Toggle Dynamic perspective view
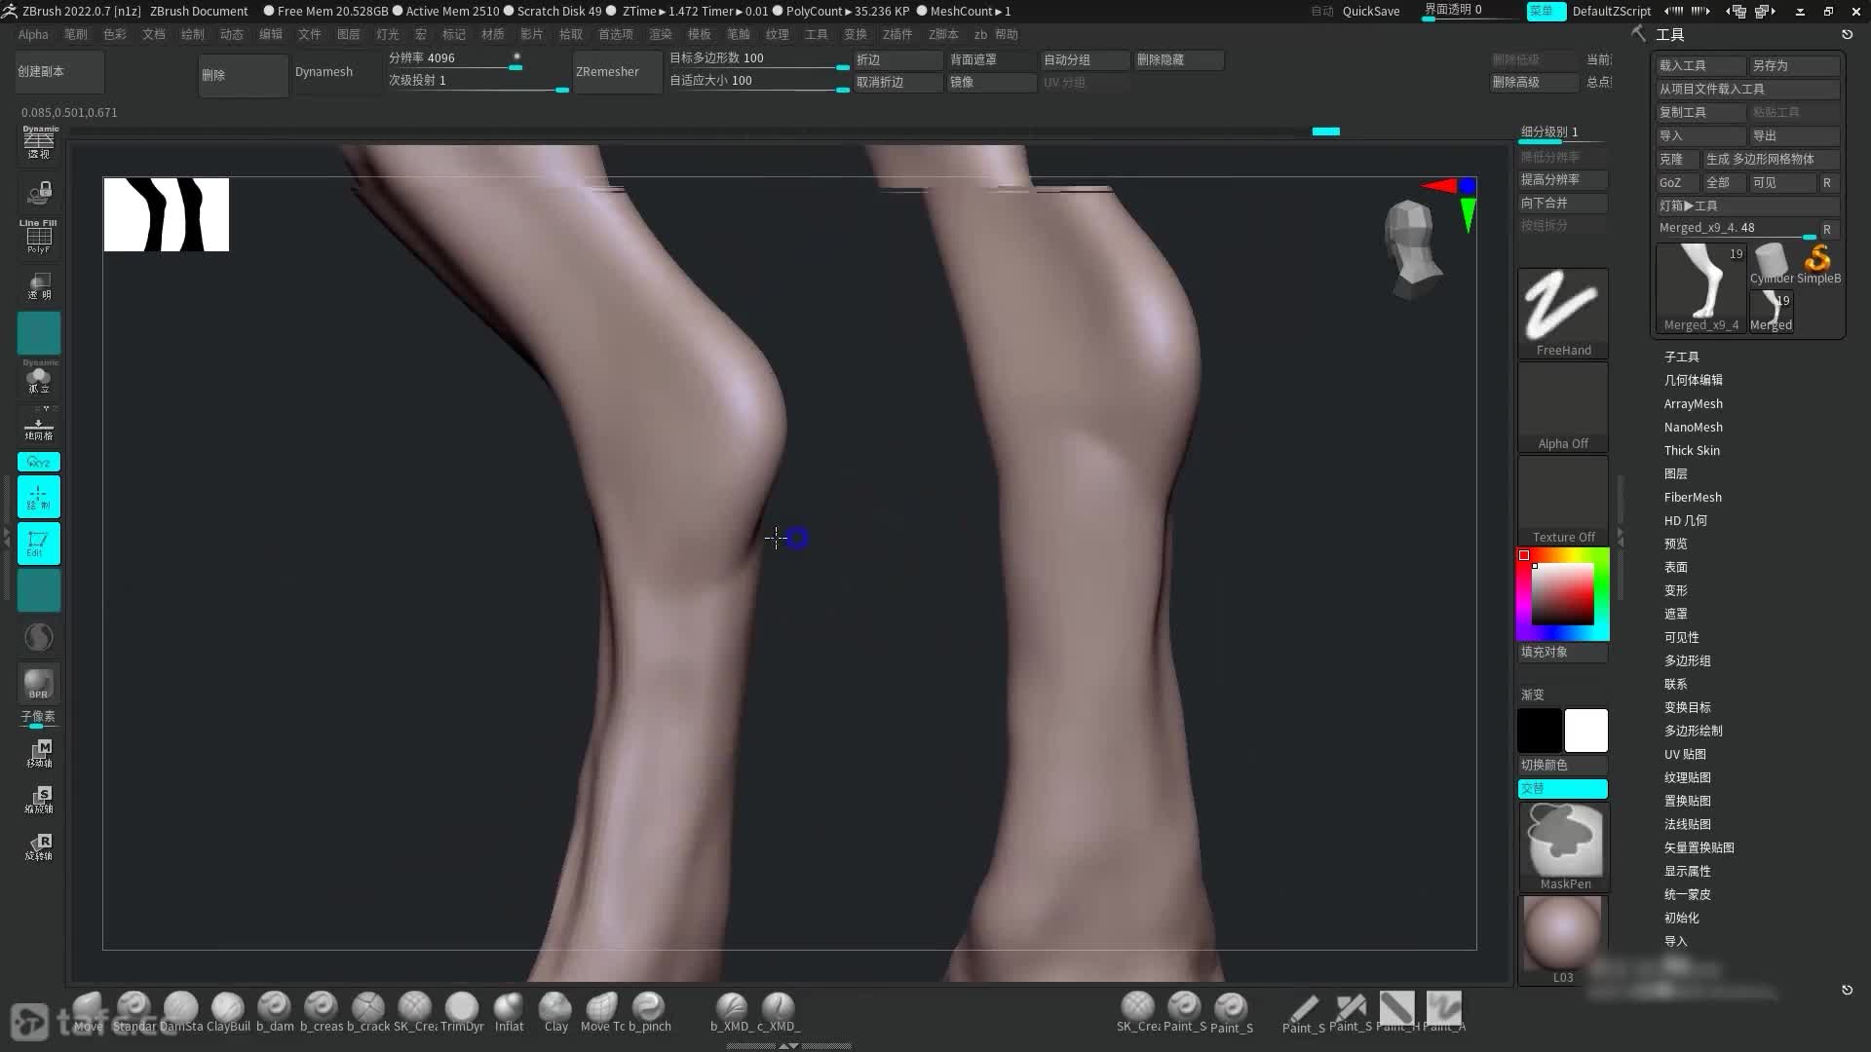Screen dimensions: 1871x1052 [x=39, y=143]
